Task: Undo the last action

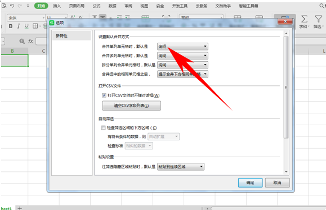Action: [x=12, y=6]
